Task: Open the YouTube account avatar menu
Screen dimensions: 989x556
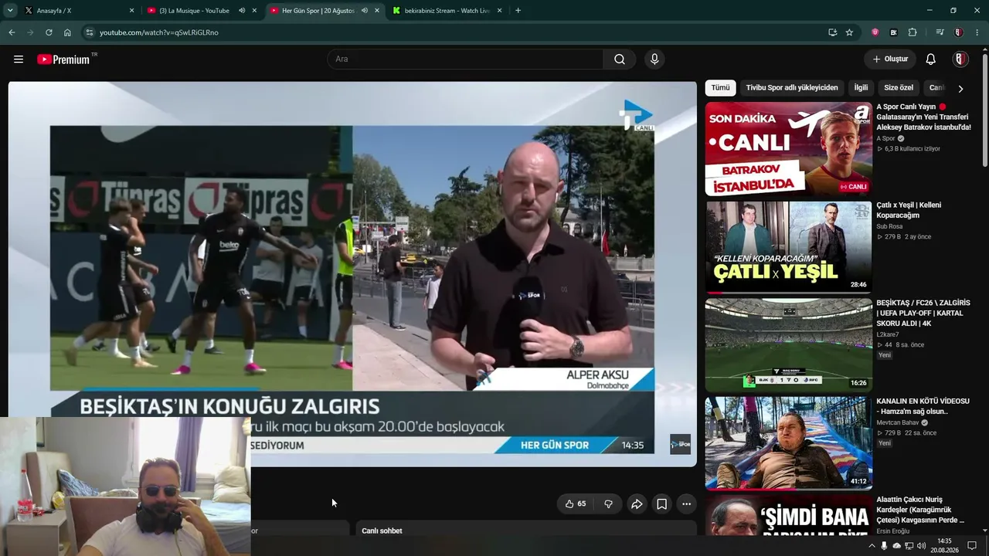Action: tap(960, 59)
